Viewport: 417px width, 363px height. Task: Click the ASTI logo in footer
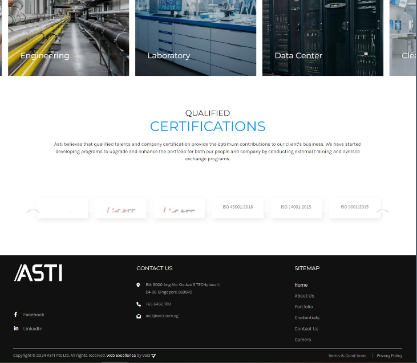[x=38, y=273]
